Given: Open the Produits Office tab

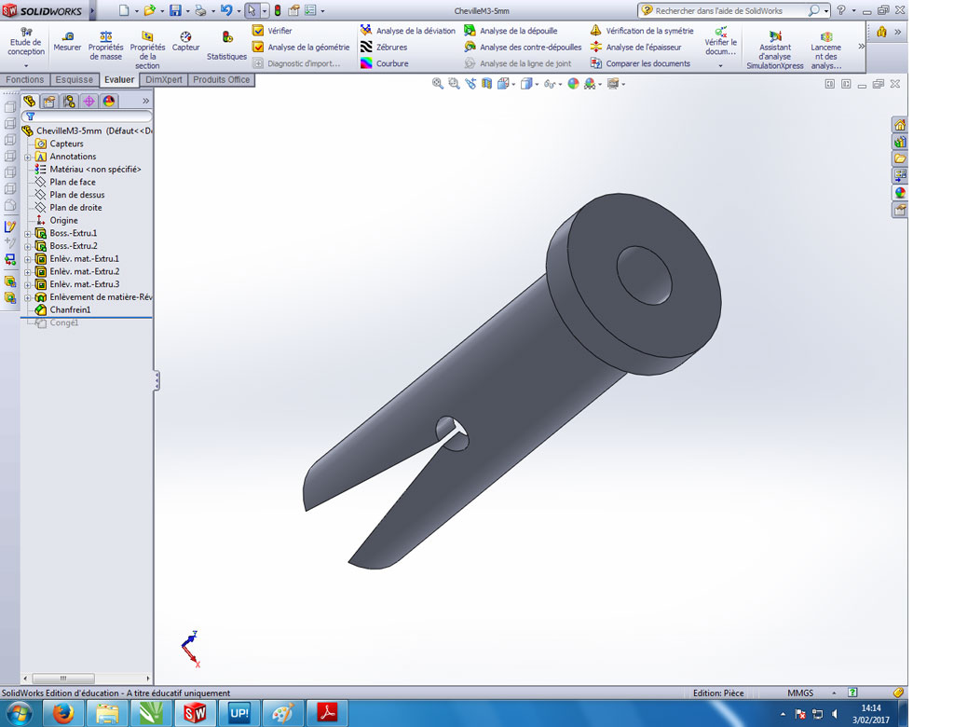Looking at the screenshot, I should click(222, 80).
